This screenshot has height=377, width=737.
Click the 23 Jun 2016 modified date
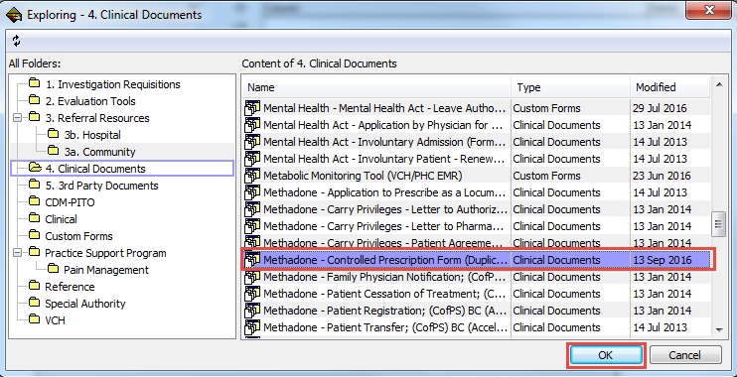click(x=662, y=176)
